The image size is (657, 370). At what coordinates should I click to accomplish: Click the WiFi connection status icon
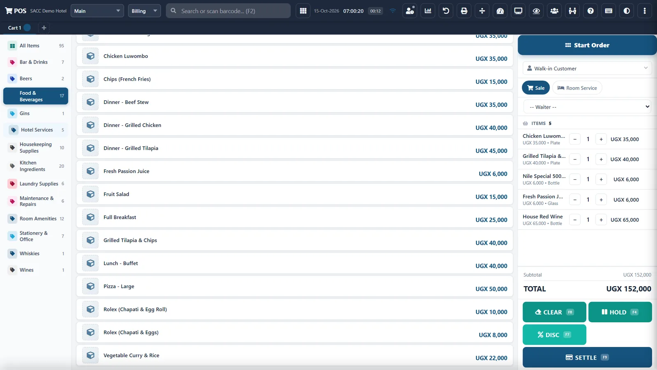click(393, 11)
